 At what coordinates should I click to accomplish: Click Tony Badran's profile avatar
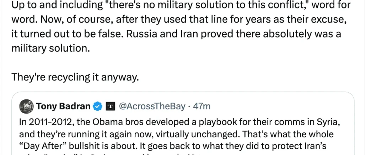click(x=26, y=106)
